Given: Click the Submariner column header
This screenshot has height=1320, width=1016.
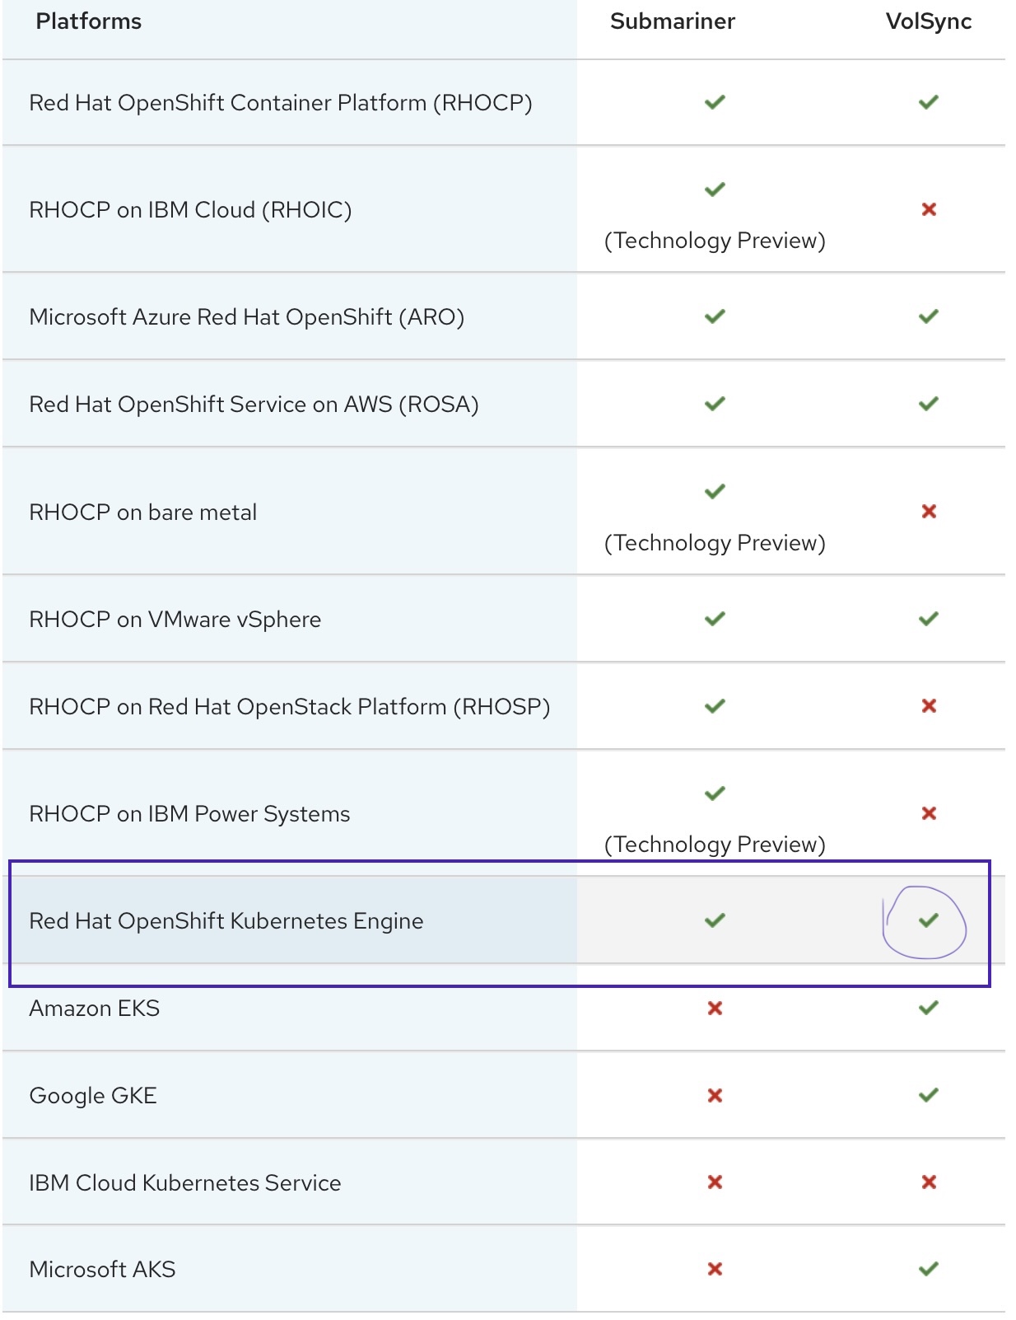Looking at the screenshot, I should pyautogui.click(x=673, y=21).
